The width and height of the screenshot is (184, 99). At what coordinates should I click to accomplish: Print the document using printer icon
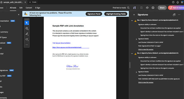click(153, 8)
